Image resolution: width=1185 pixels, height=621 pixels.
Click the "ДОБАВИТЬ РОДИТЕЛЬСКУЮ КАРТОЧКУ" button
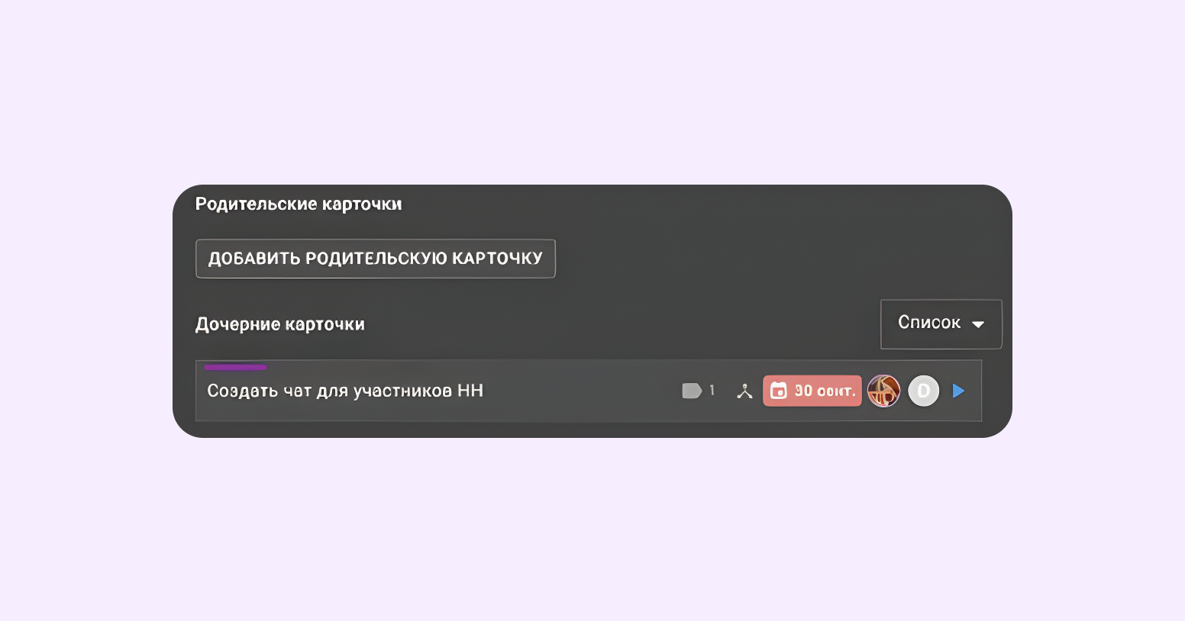(x=375, y=259)
